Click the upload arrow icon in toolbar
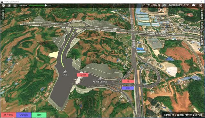The width and height of the screenshot is (205, 118). tap(15, 5)
